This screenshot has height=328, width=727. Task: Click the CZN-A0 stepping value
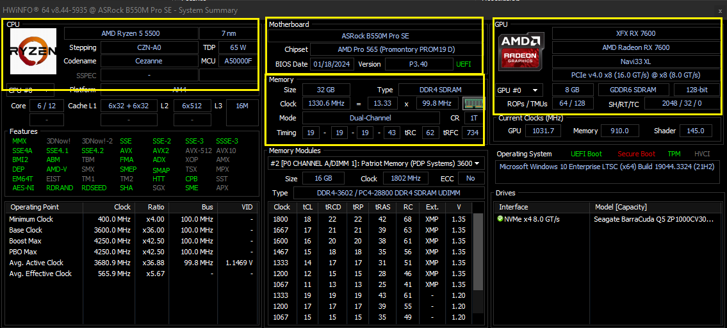(x=149, y=47)
